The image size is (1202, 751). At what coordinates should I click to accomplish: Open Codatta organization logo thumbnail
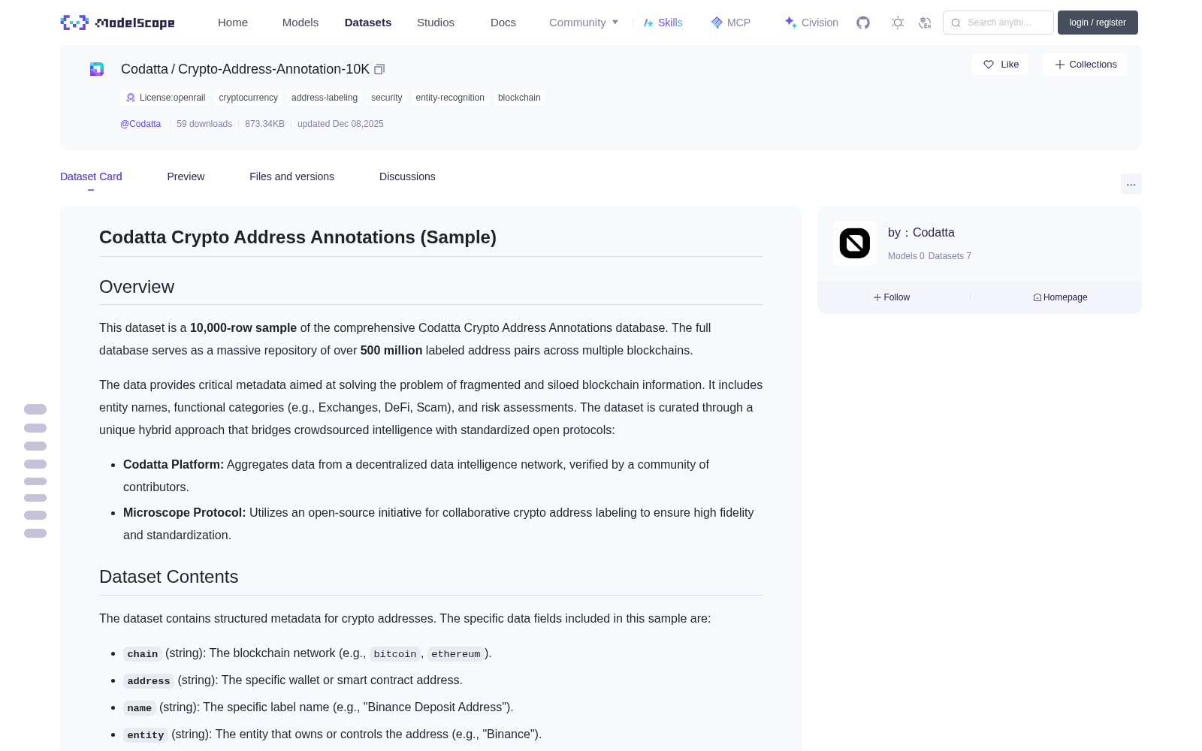(855, 243)
